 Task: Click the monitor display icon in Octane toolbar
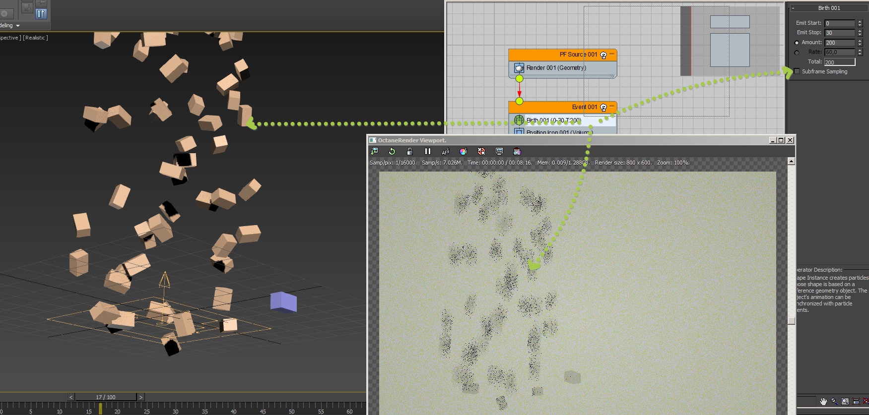pos(499,151)
